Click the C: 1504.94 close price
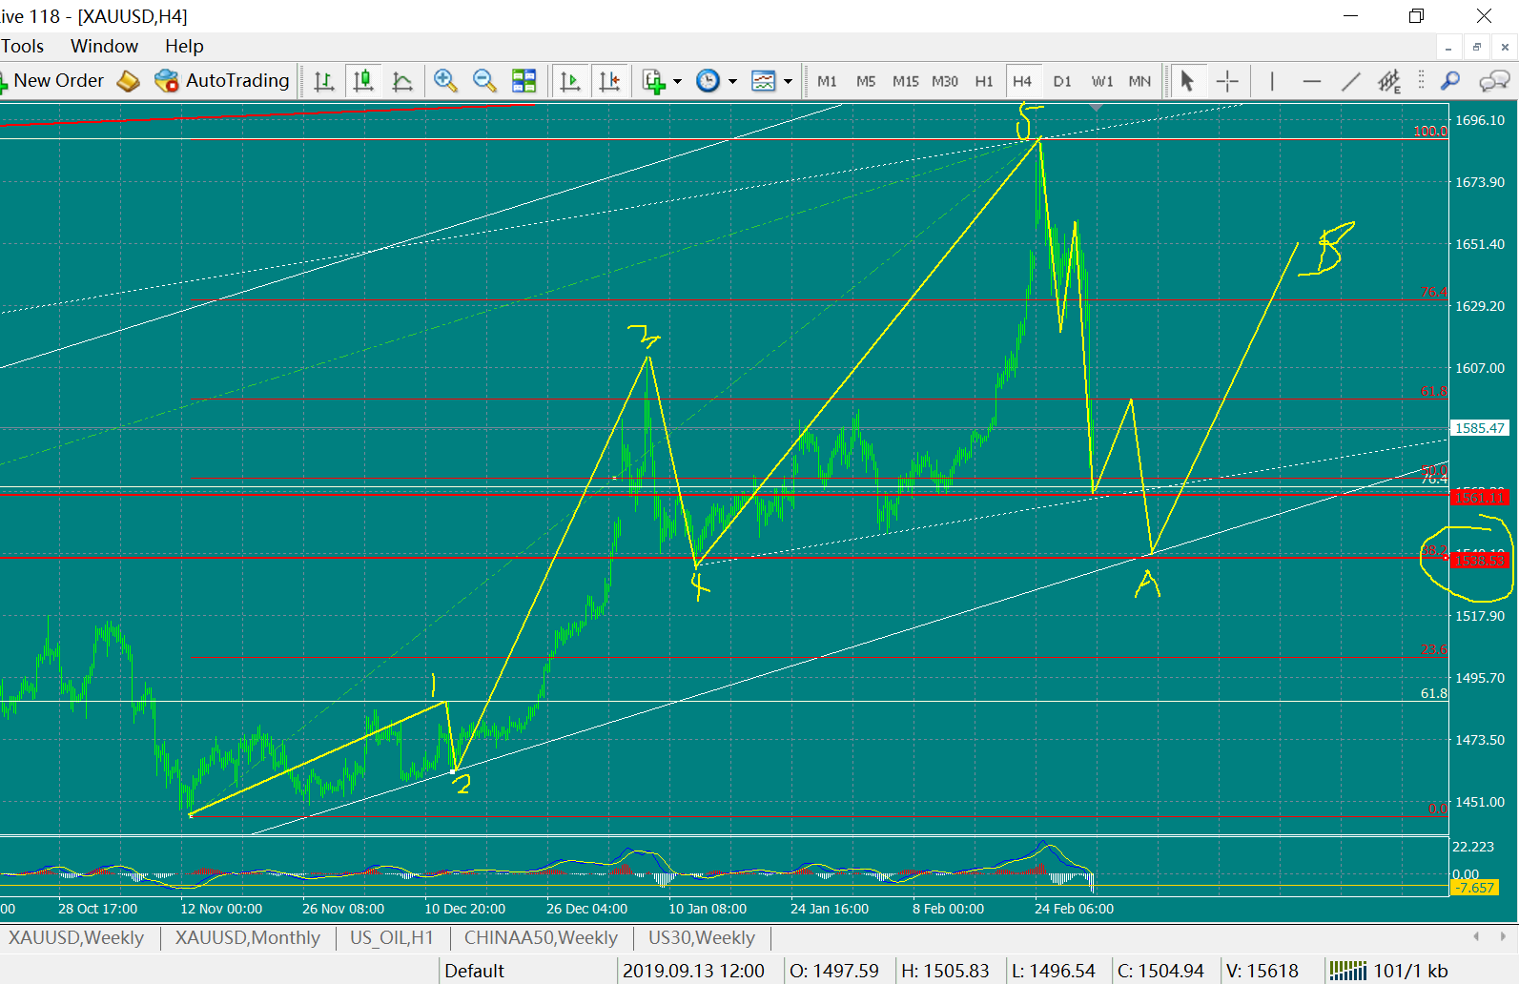Viewport: 1519px width, 984px height. coord(1160,971)
